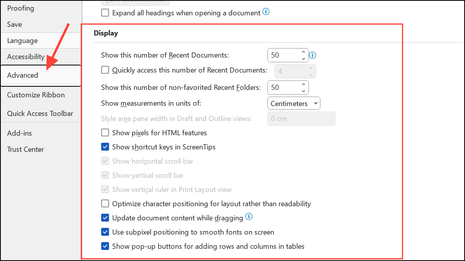Select the Proofing options page
465x261 pixels.
point(21,8)
